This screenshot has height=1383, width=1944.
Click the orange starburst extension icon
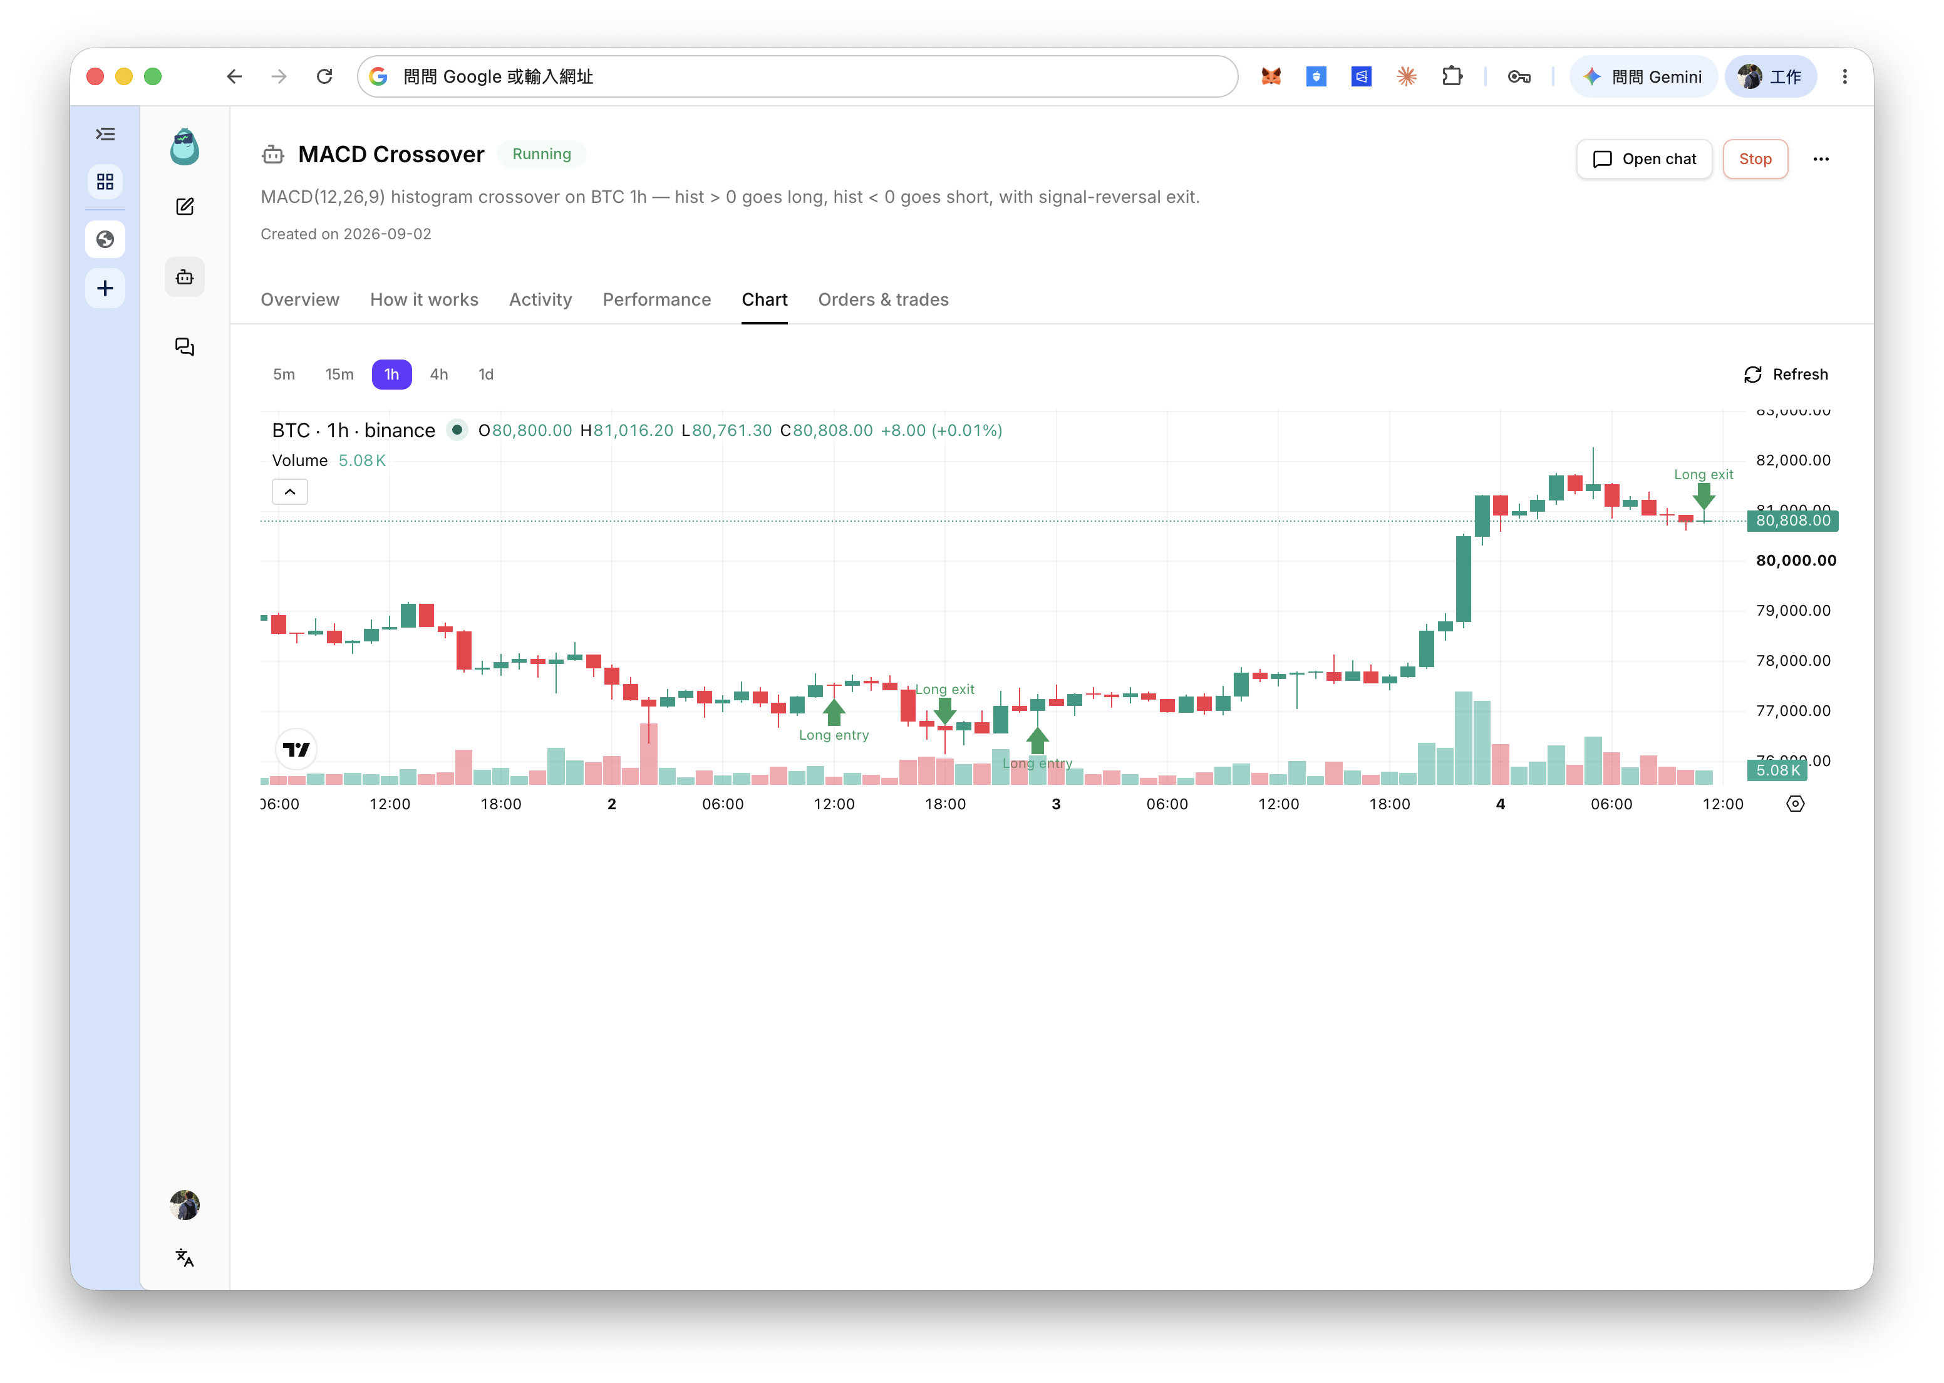[1406, 76]
